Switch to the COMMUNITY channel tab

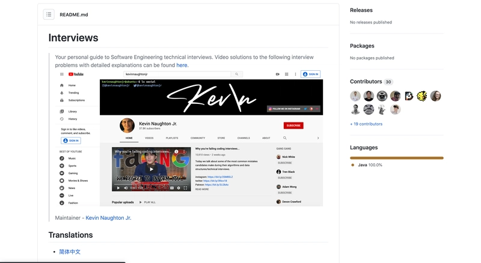[x=198, y=138]
